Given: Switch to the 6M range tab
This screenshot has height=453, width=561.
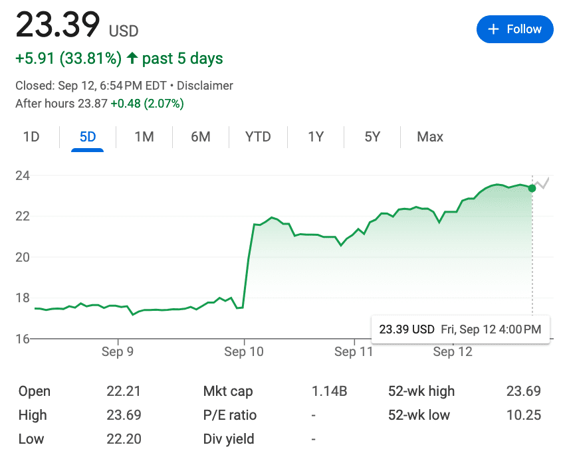Looking at the screenshot, I should [200, 137].
